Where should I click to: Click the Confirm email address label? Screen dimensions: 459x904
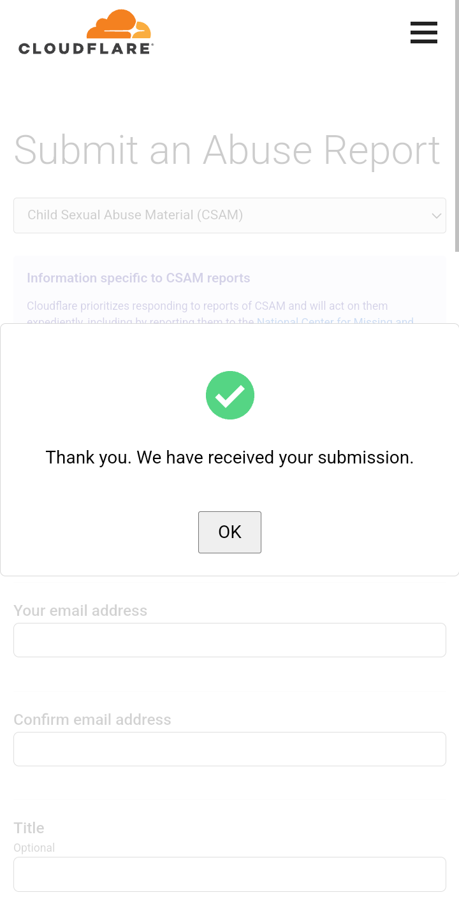92,720
